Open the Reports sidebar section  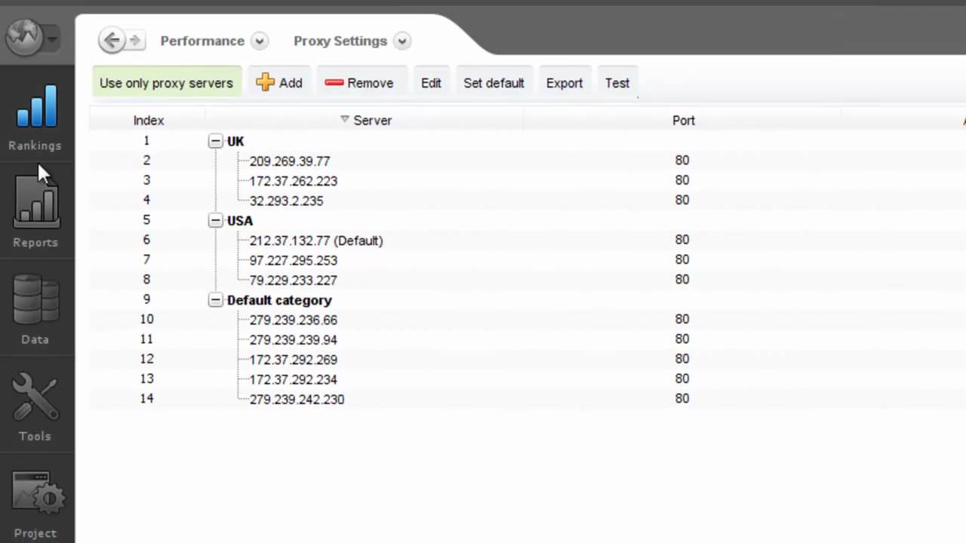35,213
